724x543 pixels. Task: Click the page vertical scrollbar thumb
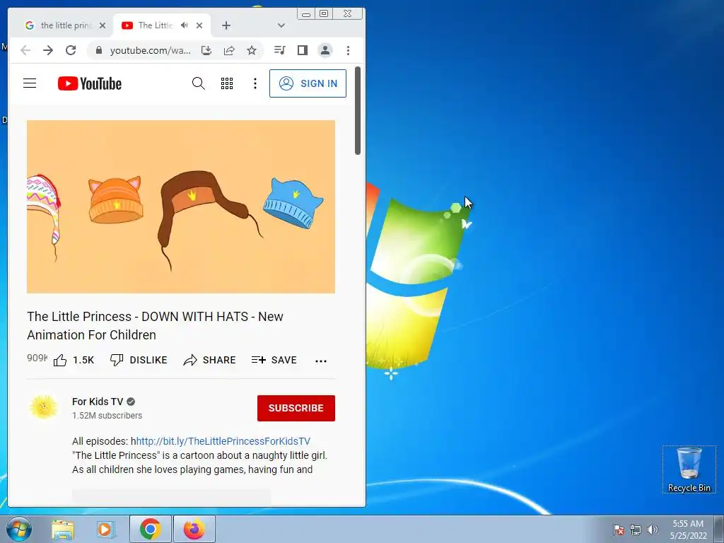[x=357, y=111]
